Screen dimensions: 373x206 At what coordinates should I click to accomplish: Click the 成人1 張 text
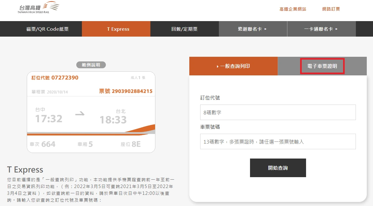(138, 78)
